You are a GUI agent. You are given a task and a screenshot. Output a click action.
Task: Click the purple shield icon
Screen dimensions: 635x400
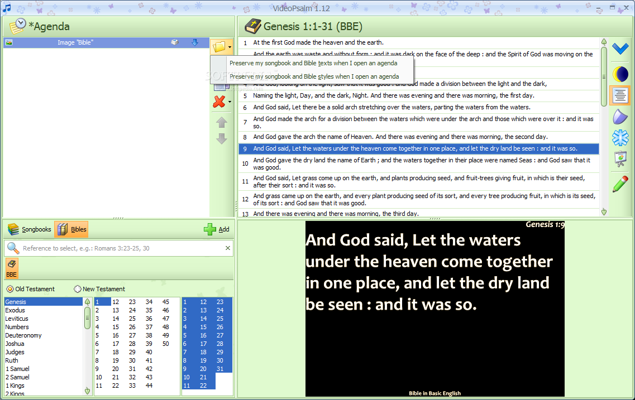(x=619, y=117)
